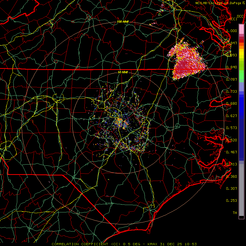Screen dimensions: 246x246
Task: Select the 0.840 scale value
Action: pos(232,67)
